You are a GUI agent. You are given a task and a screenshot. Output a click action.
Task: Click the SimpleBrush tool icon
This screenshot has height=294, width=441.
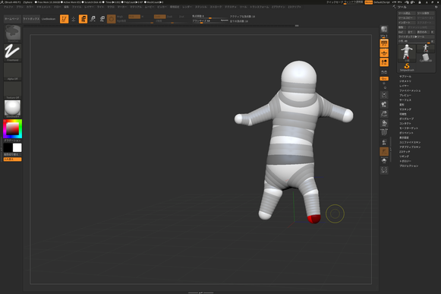click(x=407, y=67)
